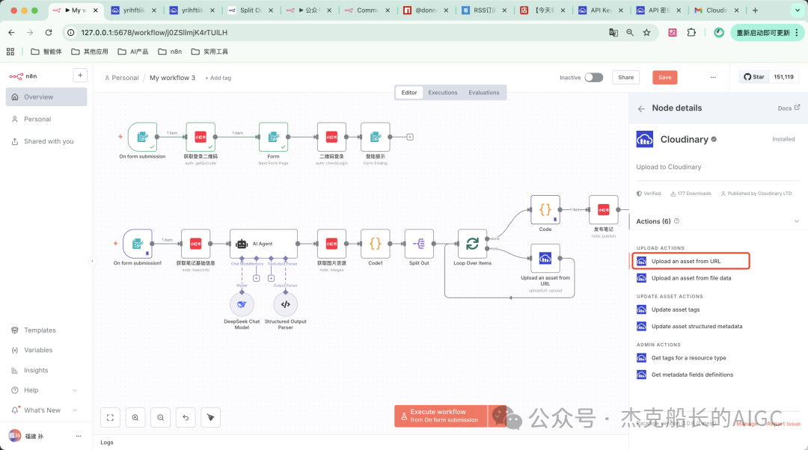This screenshot has width=808, height=450.
Task: Select the Structured Output Parser node
Action: [286, 304]
